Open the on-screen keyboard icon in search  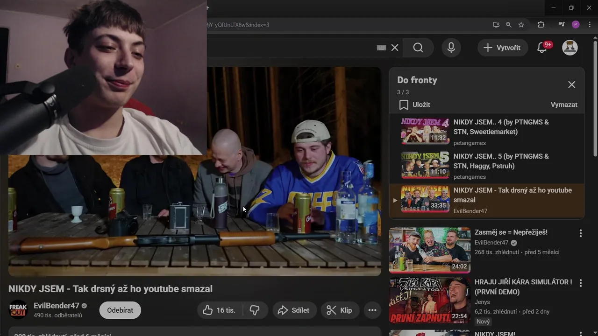point(381,48)
